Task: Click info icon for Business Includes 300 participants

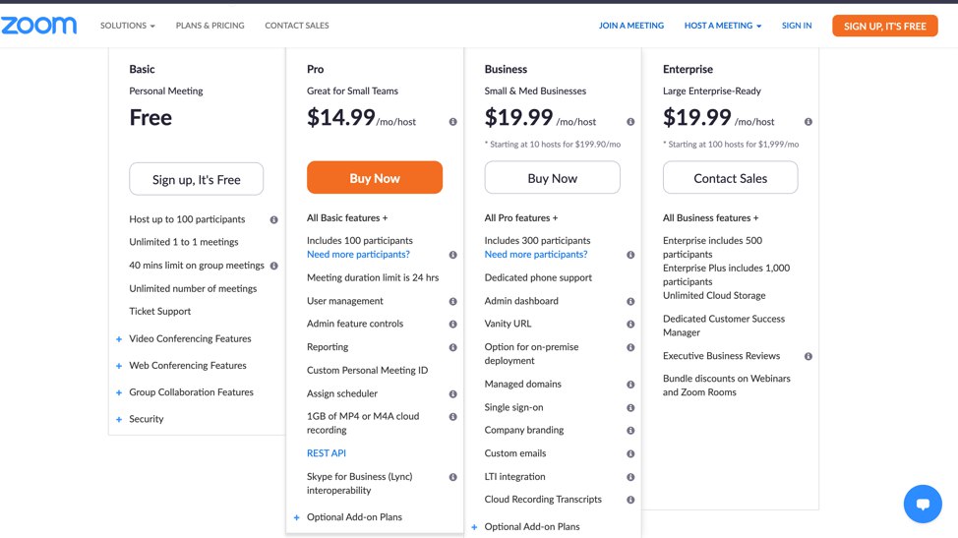Action: (x=630, y=255)
